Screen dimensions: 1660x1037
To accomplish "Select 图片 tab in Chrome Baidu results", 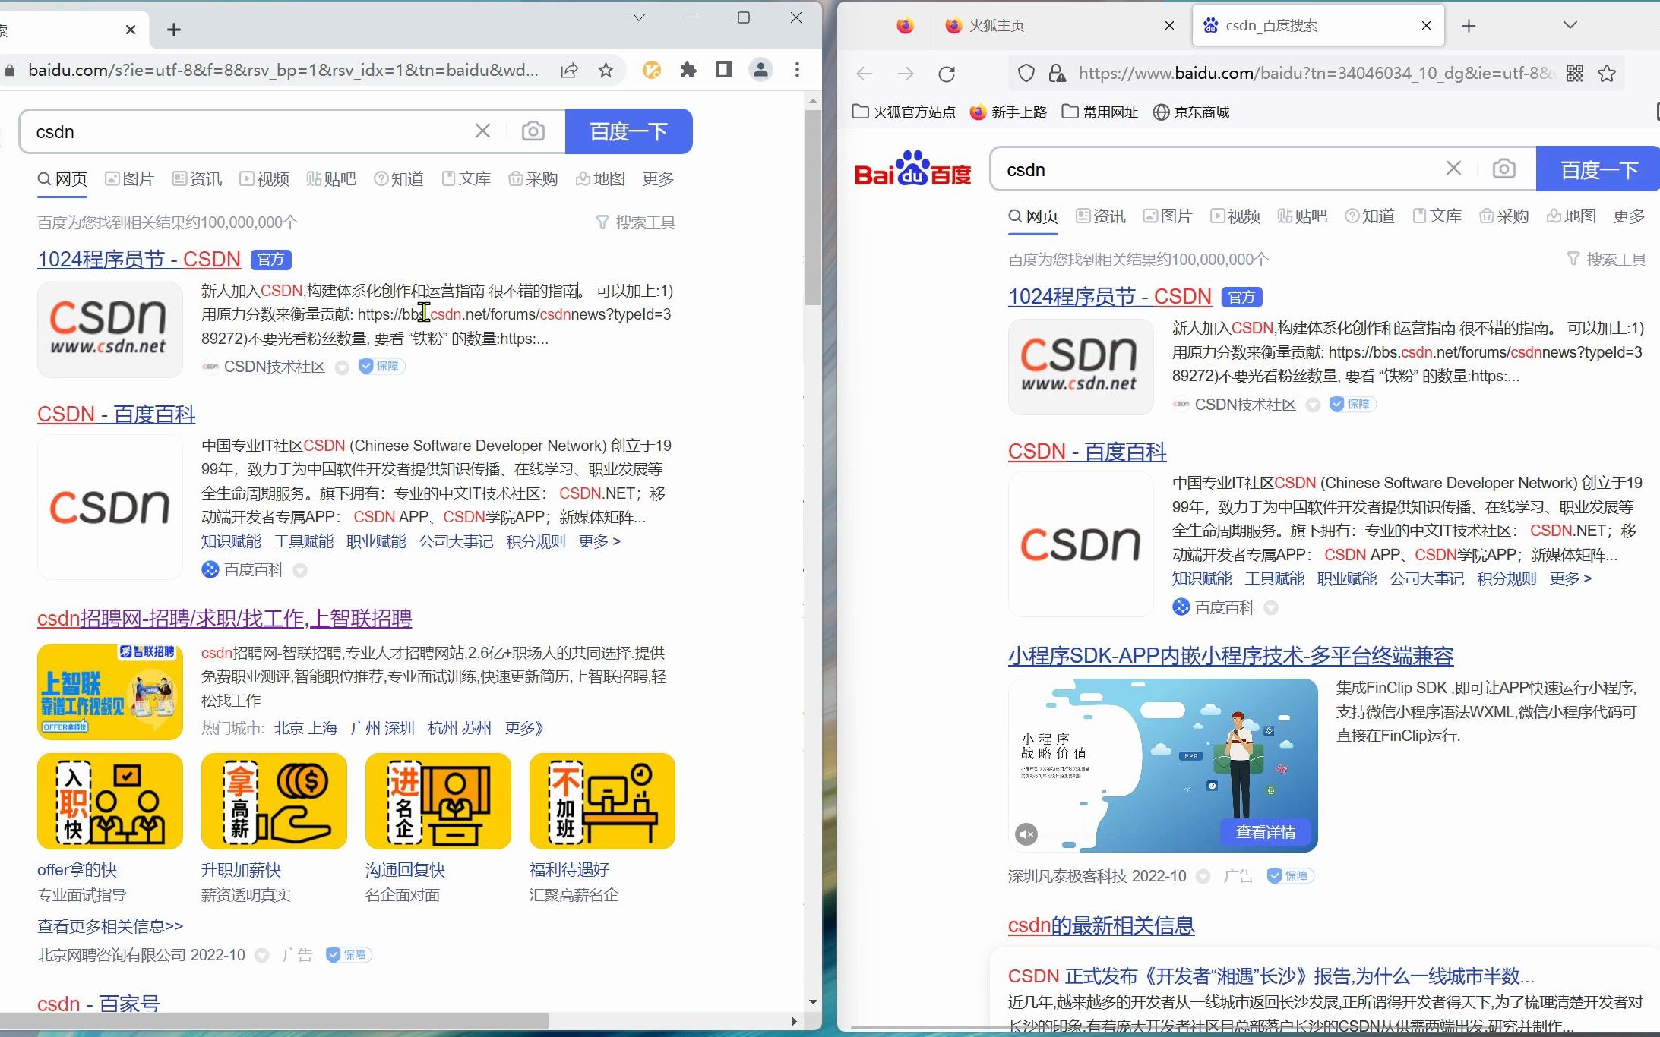I will tap(129, 179).
